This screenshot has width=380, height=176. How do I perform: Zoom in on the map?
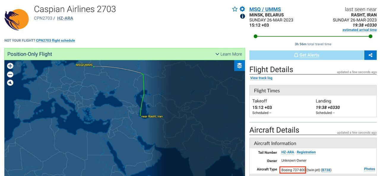click(10, 66)
